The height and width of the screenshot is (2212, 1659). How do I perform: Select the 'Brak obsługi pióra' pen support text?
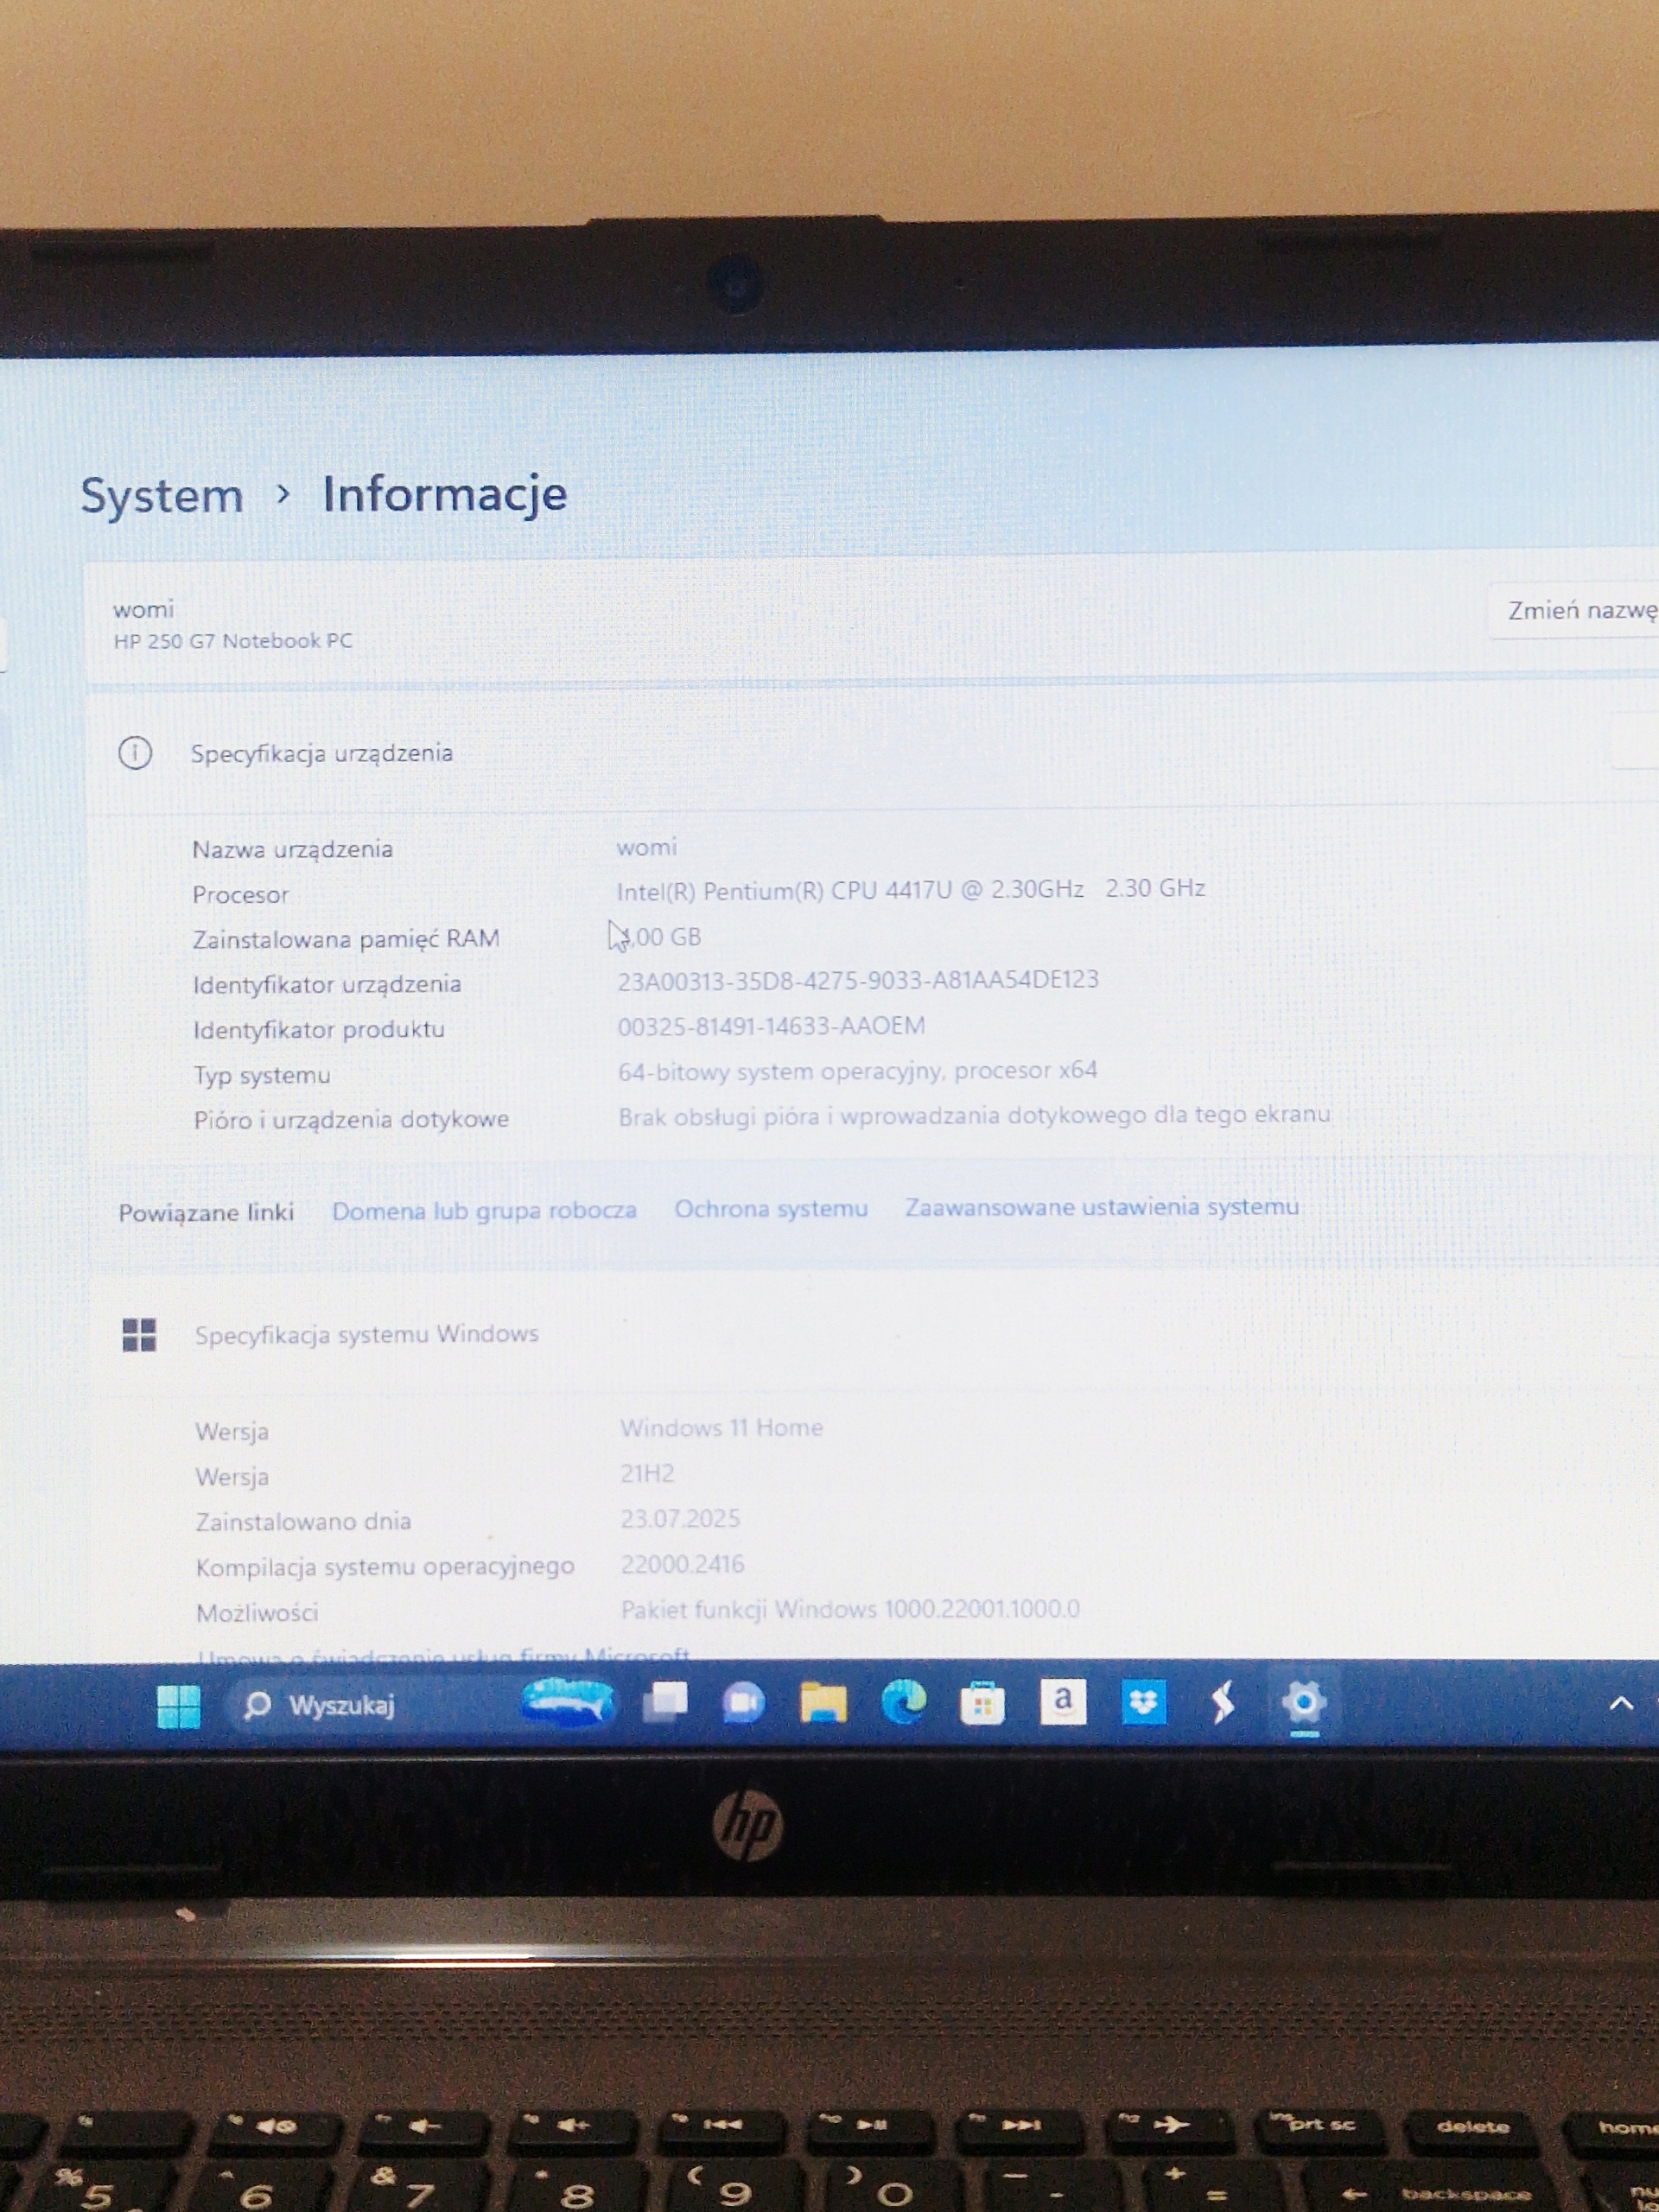coord(973,1116)
